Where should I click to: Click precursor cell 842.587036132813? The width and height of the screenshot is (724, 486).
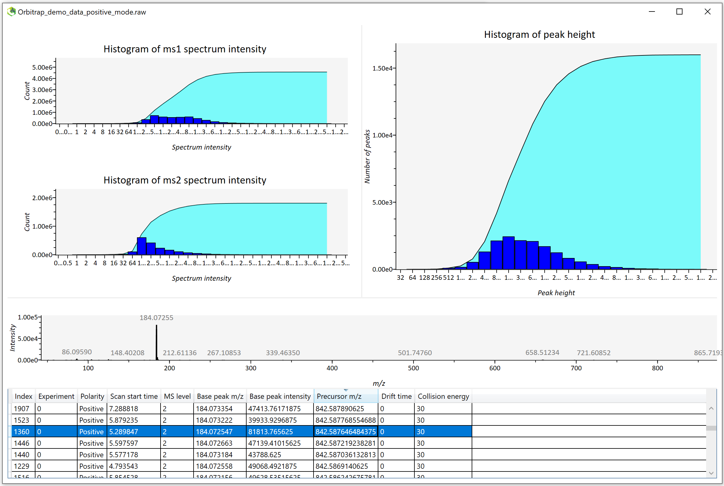[x=345, y=455]
